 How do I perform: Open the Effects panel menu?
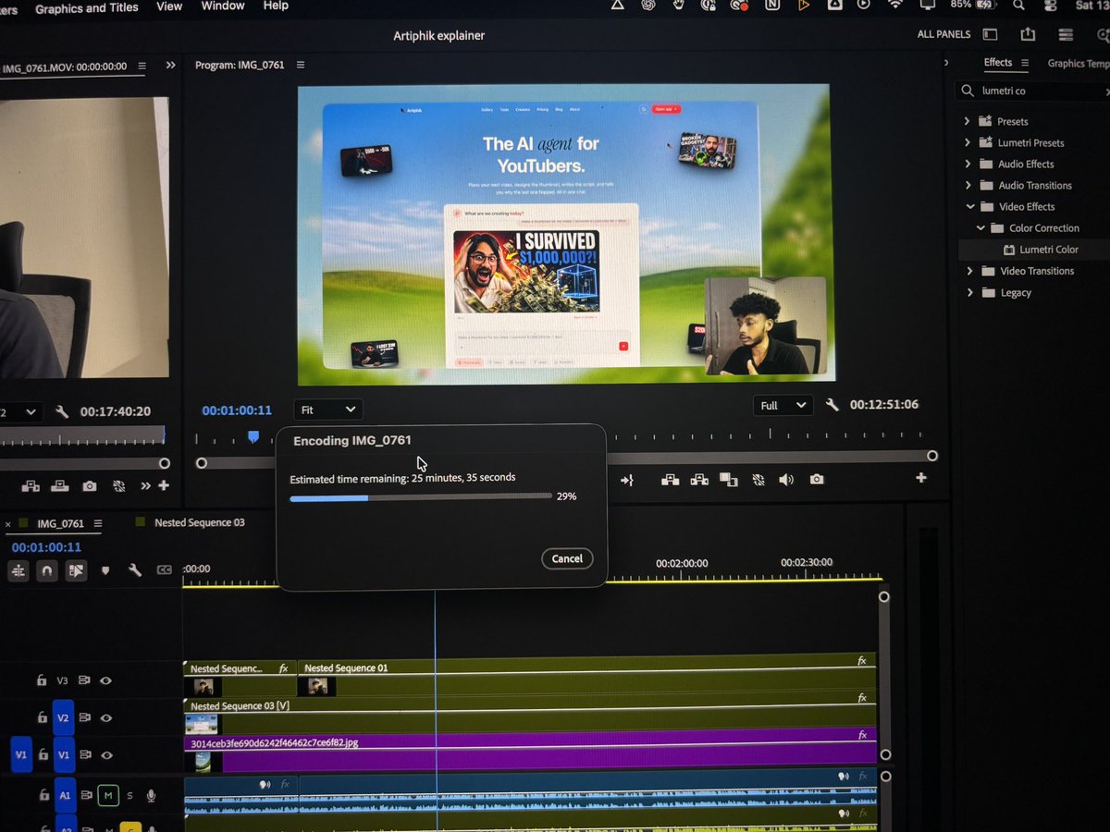pyautogui.click(x=1024, y=63)
